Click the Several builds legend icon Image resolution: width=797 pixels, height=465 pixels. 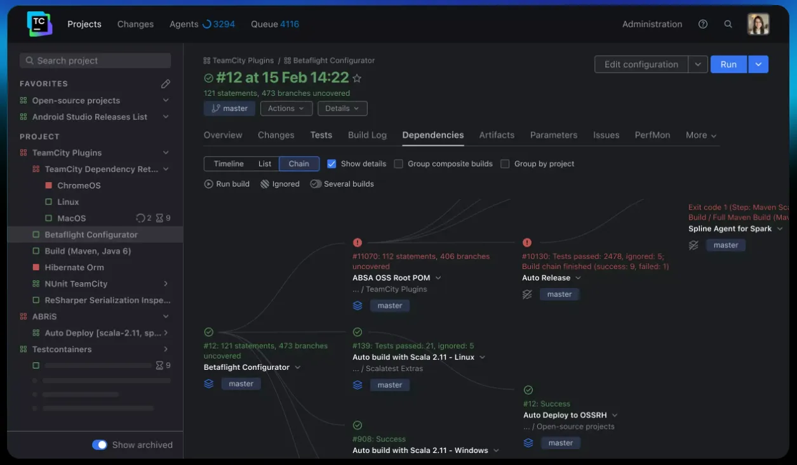point(316,184)
